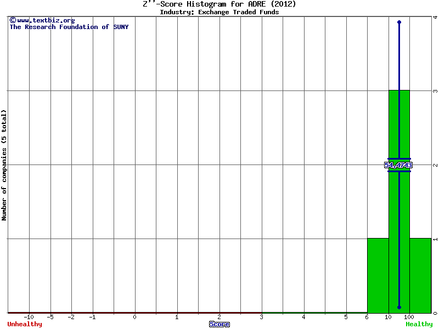Click the x-axis tick label '0'
Image resolution: width=439 pixels, height=329 pixels.
pyautogui.click(x=134, y=317)
